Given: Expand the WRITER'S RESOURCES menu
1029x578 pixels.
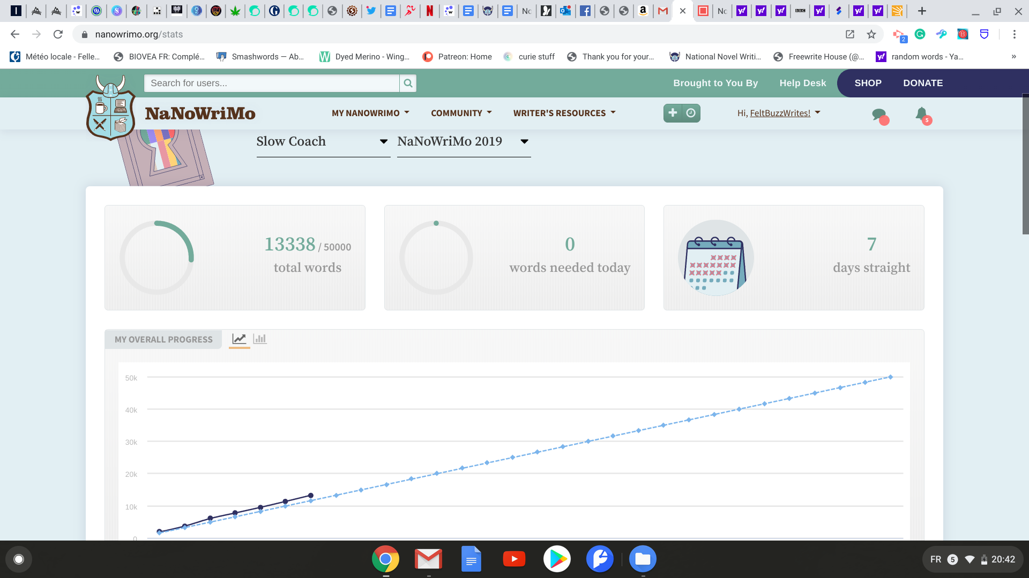Looking at the screenshot, I should coord(564,113).
